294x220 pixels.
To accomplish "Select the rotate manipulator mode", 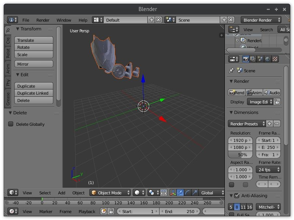I will [x=187, y=192].
